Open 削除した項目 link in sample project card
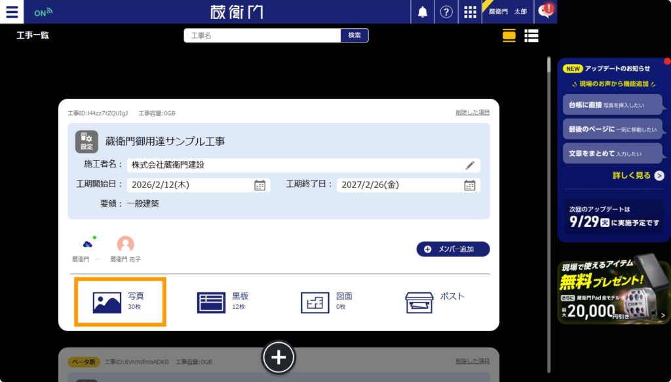 [472, 113]
